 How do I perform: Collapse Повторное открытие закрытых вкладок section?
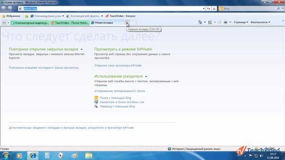coord(81,49)
